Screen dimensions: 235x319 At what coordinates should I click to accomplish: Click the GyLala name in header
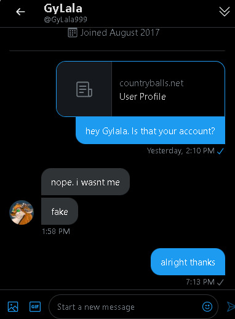(63, 9)
